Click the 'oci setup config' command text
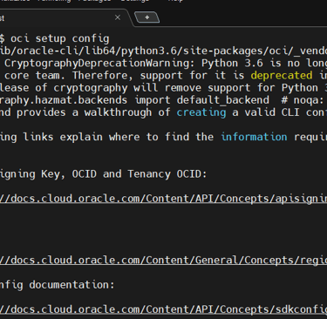 tap(60, 38)
